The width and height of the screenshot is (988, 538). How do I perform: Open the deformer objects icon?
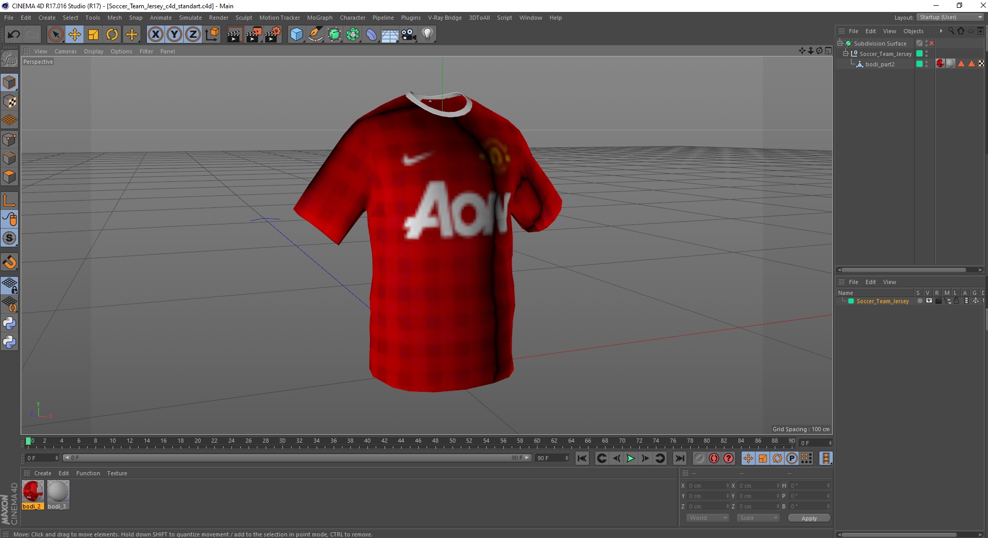(x=372, y=35)
